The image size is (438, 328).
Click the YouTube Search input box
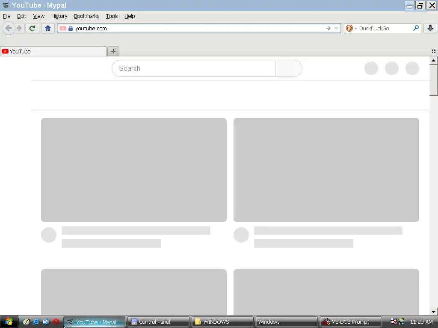[193, 68]
